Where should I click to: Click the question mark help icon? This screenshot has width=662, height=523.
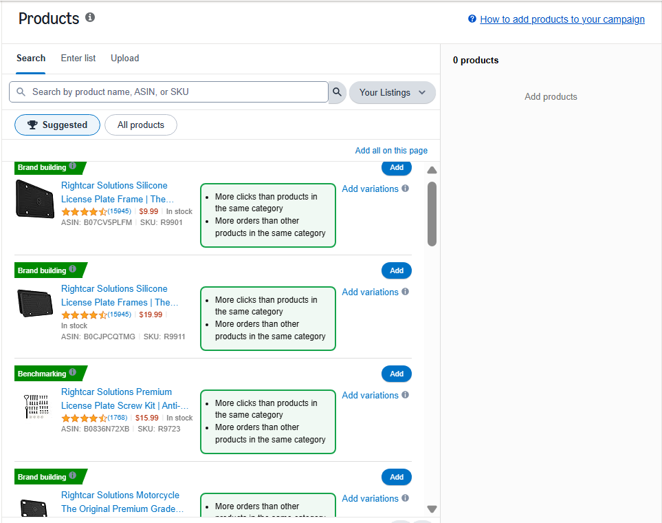tap(472, 19)
